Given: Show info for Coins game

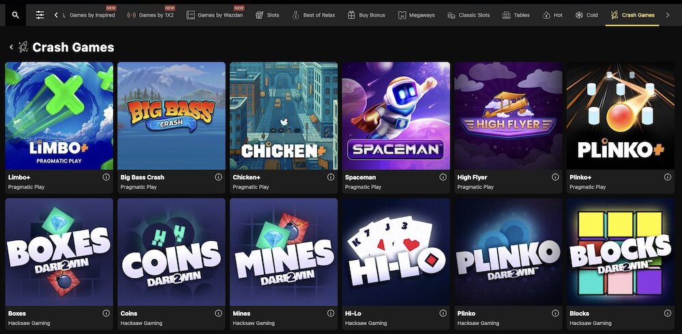Looking at the screenshot, I should click(218, 313).
